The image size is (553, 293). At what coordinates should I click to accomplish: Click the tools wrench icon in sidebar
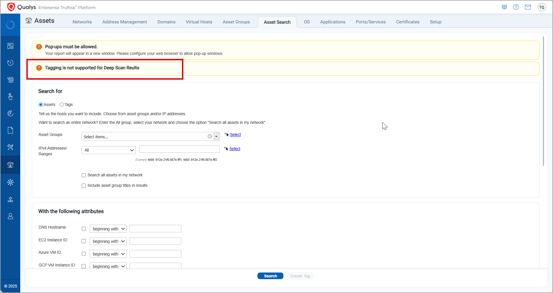pos(10,147)
